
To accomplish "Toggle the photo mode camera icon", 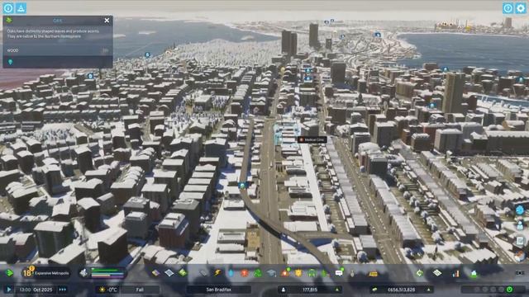I will tap(520, 273).
